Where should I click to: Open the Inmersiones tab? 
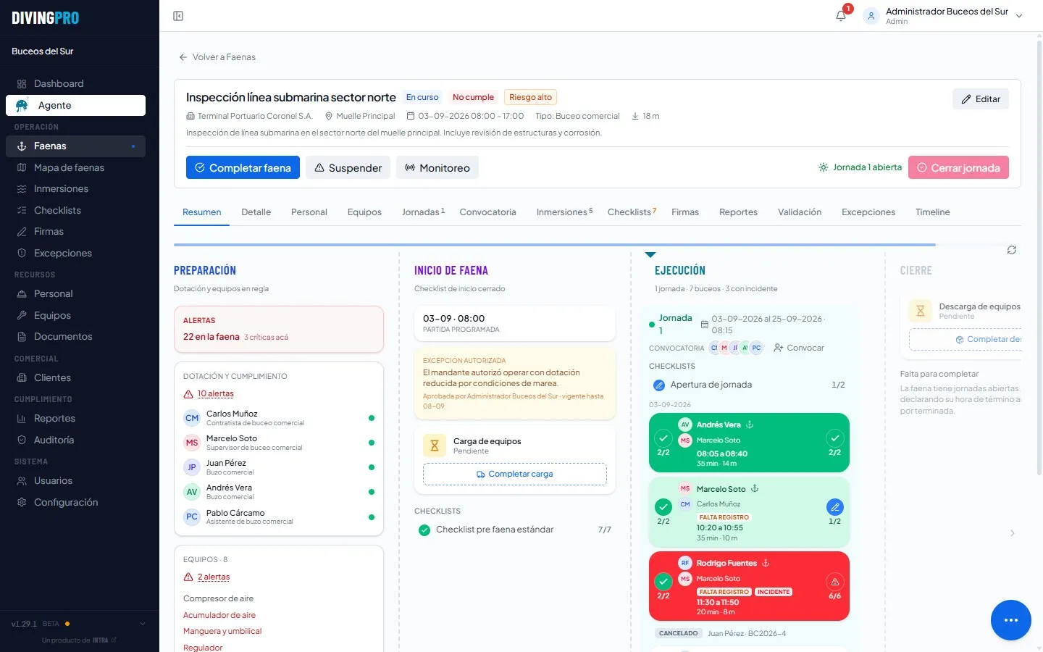(x=564, y=212)
